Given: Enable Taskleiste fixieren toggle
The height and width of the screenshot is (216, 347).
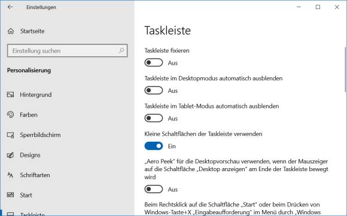Looking at the screenshot, I should pyautogui.click(x=154, y=63).
